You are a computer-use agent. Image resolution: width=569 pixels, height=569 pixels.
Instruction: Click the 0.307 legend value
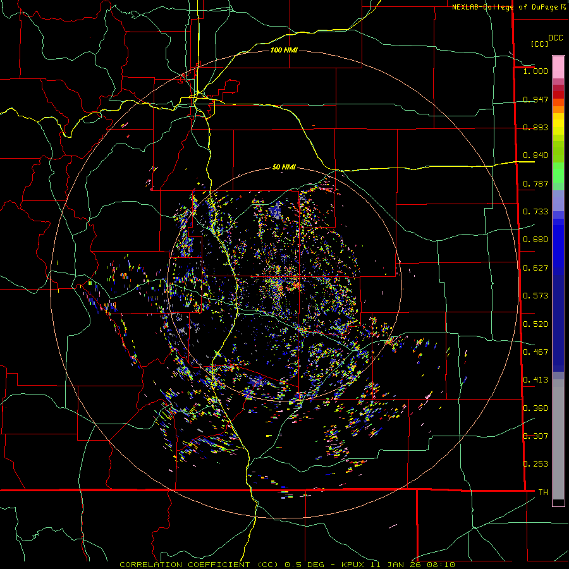point(535,436)
